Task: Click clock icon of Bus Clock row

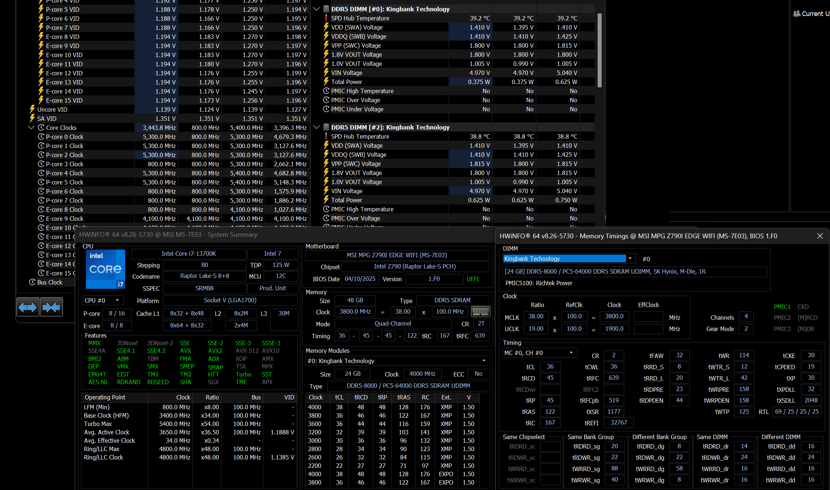Action: (32, 282)
